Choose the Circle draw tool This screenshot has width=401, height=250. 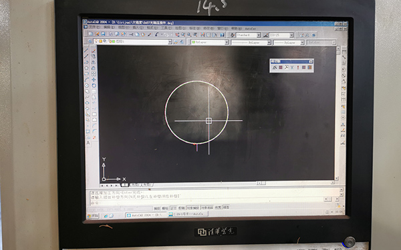(87, 86)
